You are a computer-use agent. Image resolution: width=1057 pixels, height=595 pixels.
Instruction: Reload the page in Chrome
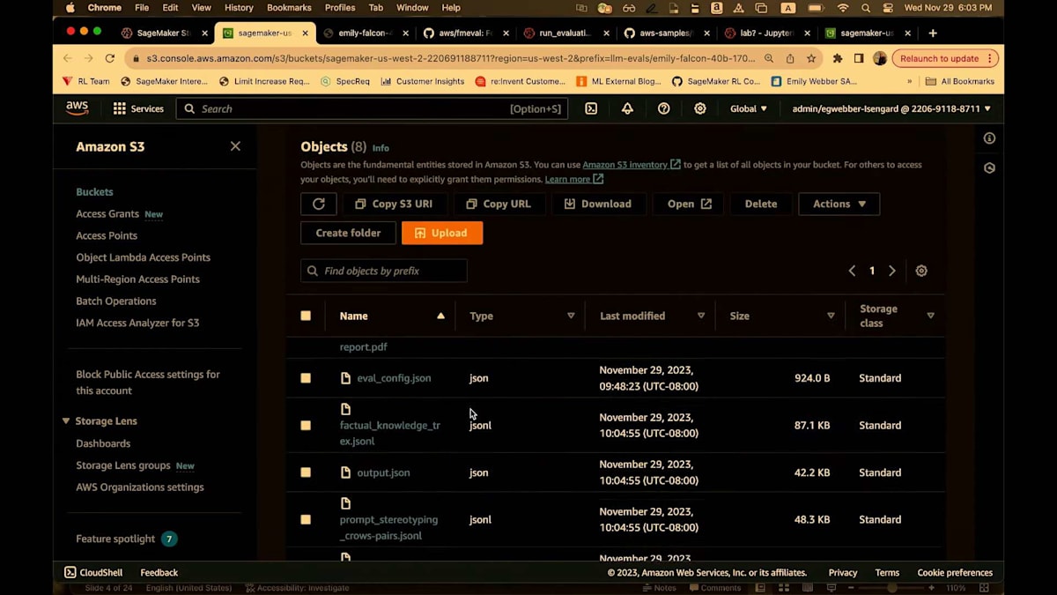click(x=110, y=58)
